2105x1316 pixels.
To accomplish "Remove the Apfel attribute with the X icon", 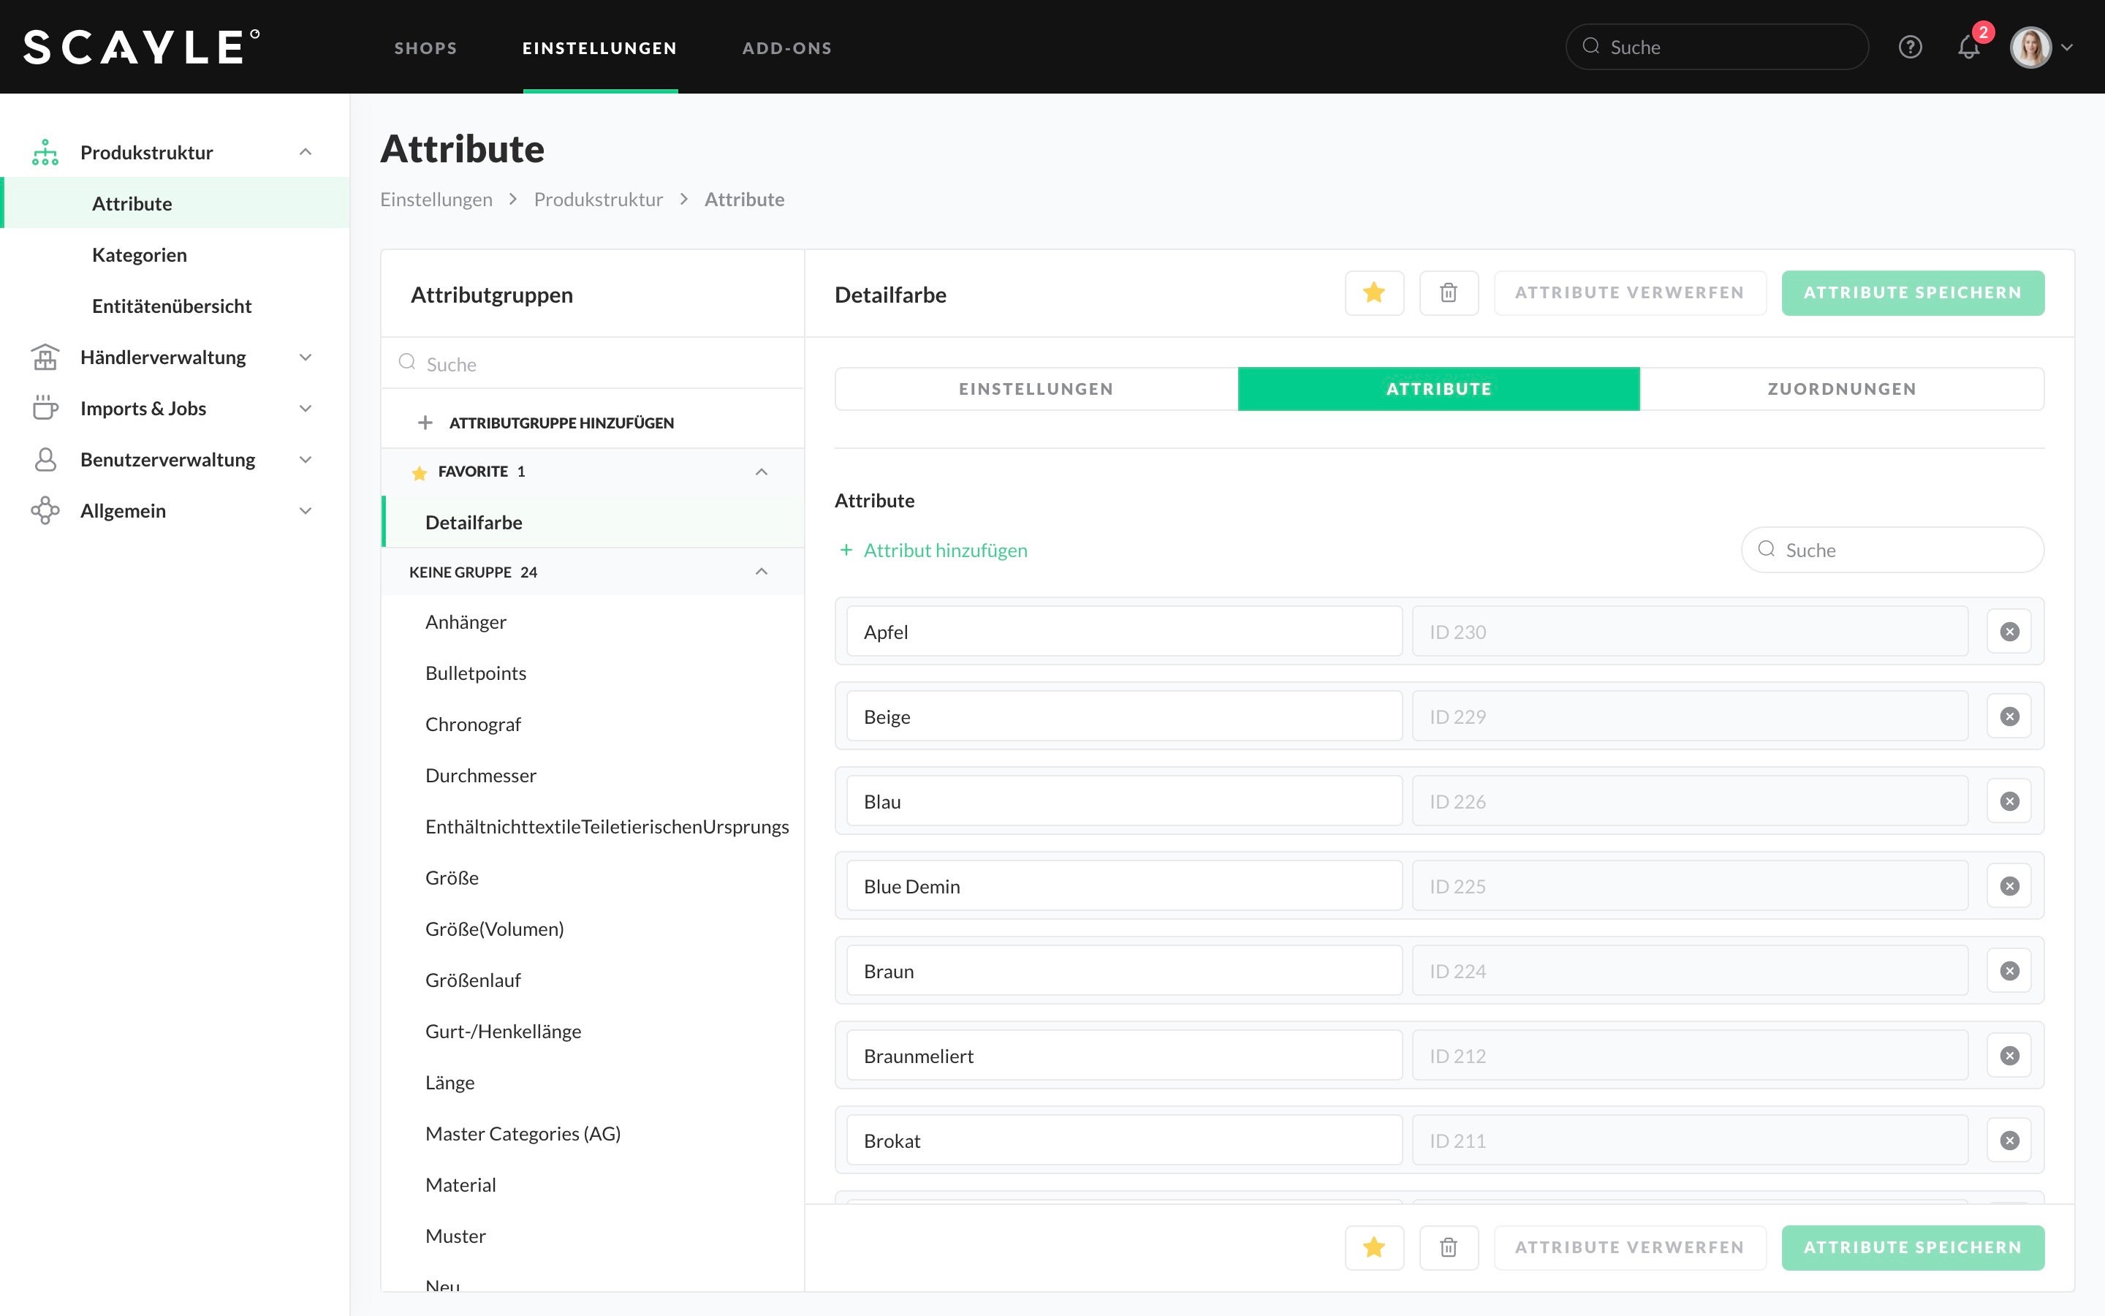I will point(2009,631).
